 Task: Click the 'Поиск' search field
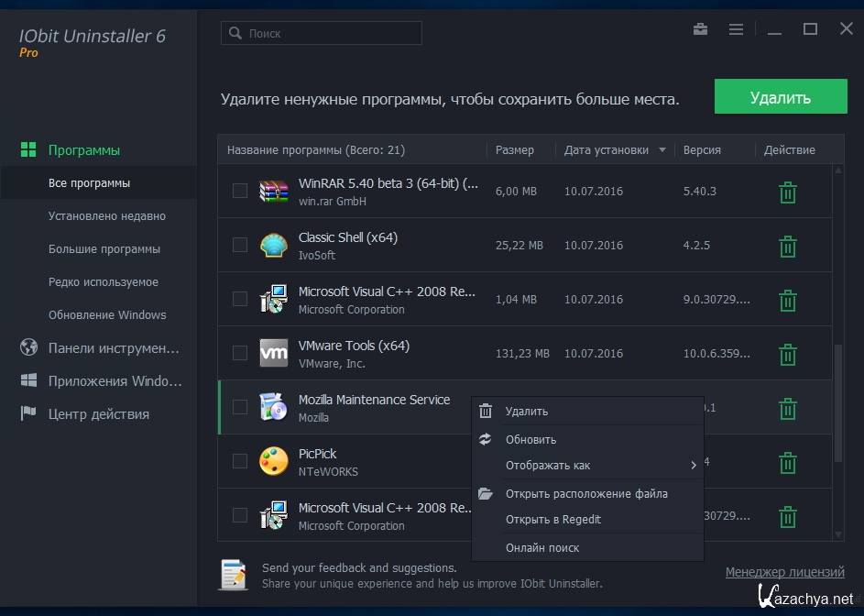click(322, 33)
